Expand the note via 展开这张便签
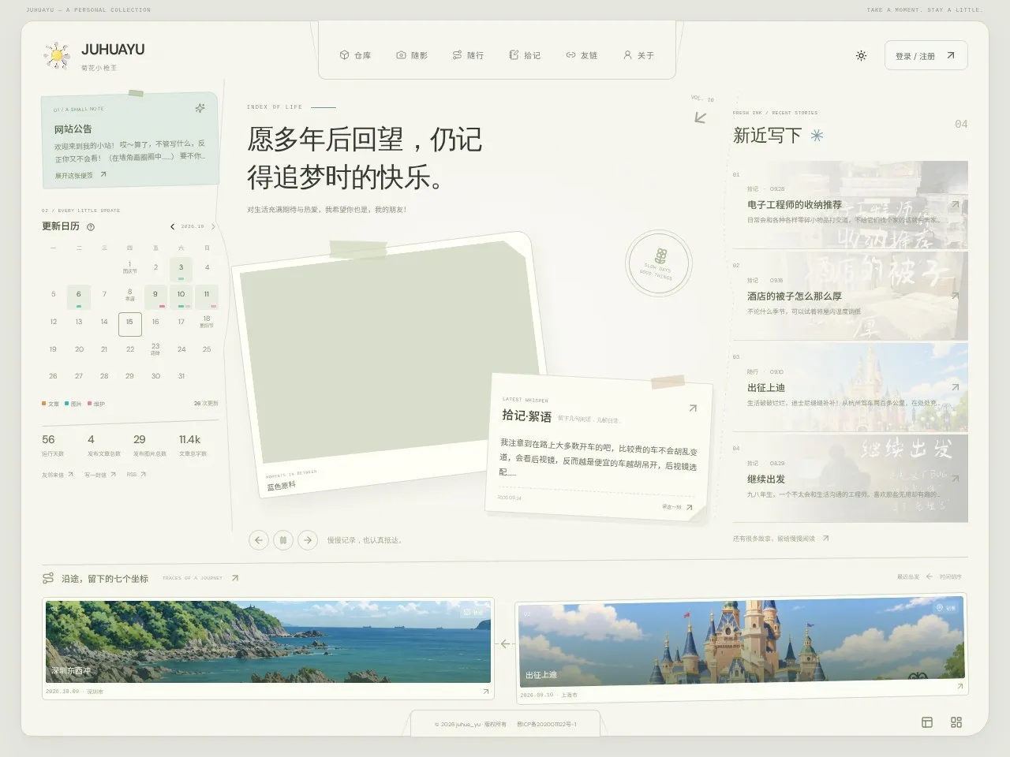The image size is (1010, 757). pos(80,175)
